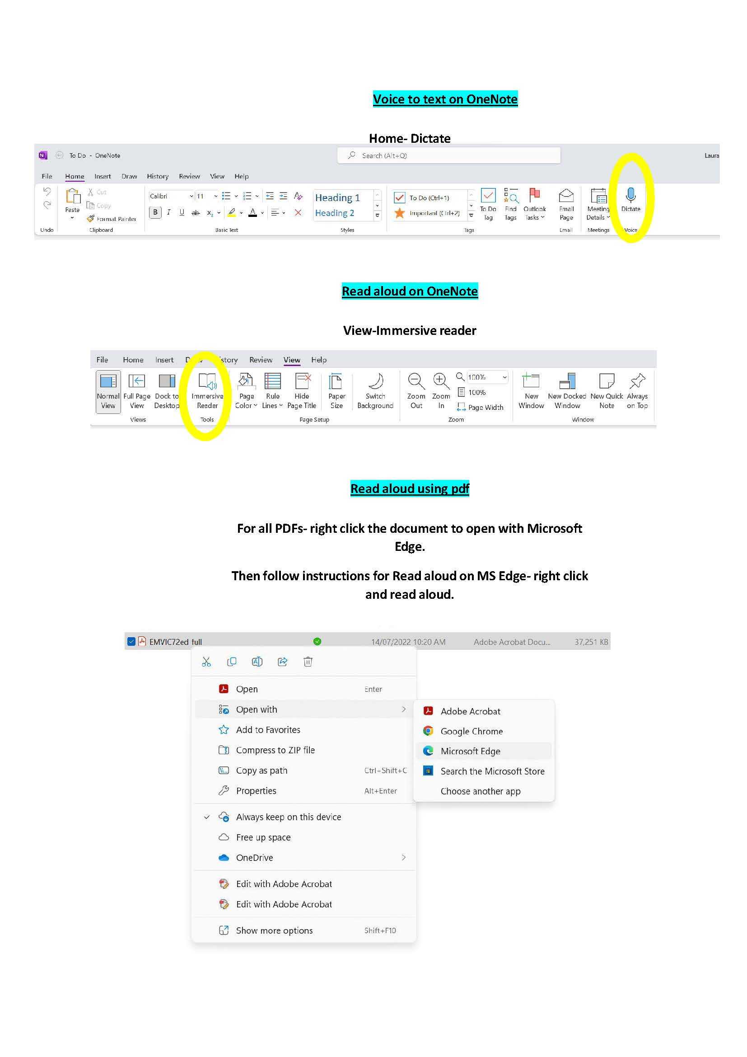Toggle Italic formatting button
This screenshot has height=1057, width=747.
pos(169,212)
